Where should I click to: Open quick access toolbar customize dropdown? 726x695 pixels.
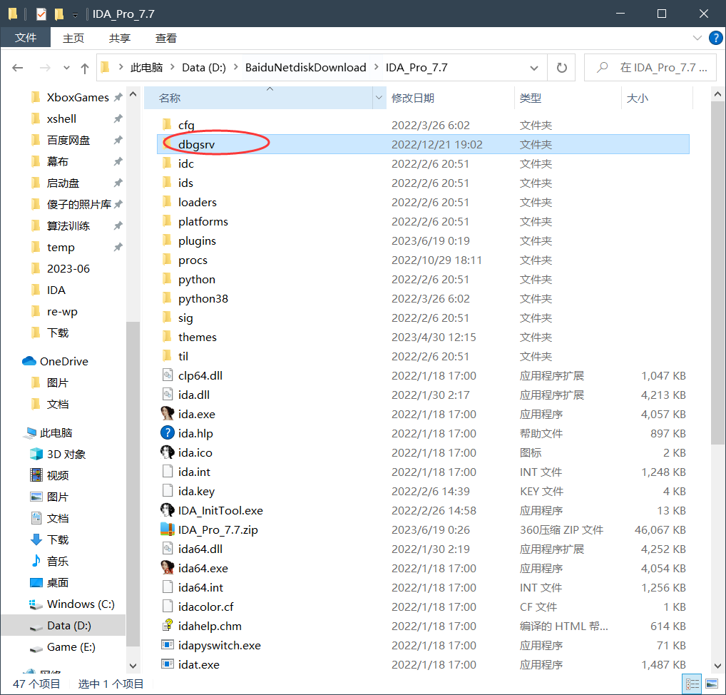click(x=75, y=15)
